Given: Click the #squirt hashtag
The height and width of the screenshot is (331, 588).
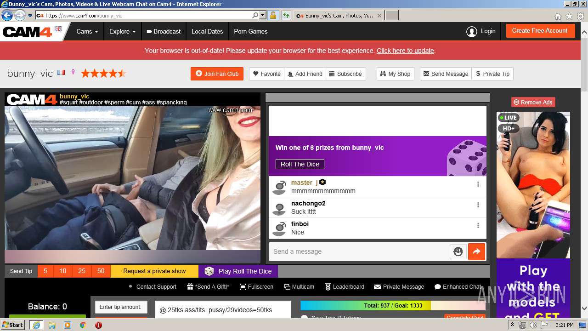Looking at the screenshot, I should 68,103.
